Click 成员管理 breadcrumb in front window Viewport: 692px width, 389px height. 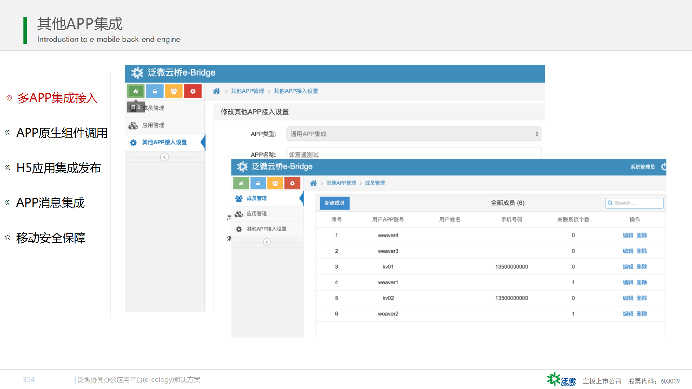coord(375,183)
